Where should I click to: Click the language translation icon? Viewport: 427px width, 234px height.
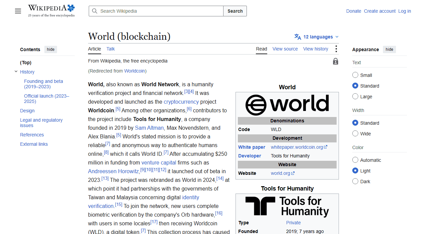[x=298, y=37]
